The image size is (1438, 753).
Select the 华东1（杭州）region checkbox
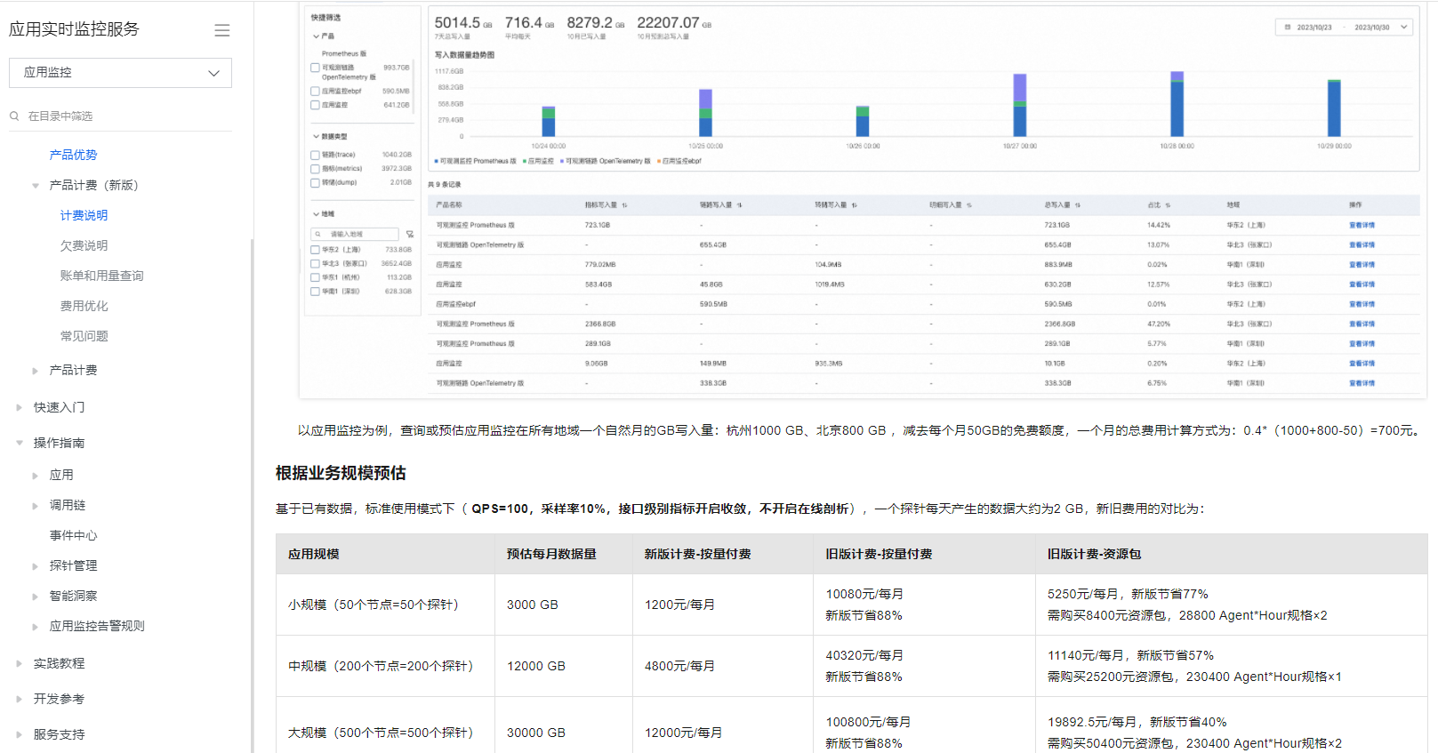pyautogui.click(x=315, y=277)
